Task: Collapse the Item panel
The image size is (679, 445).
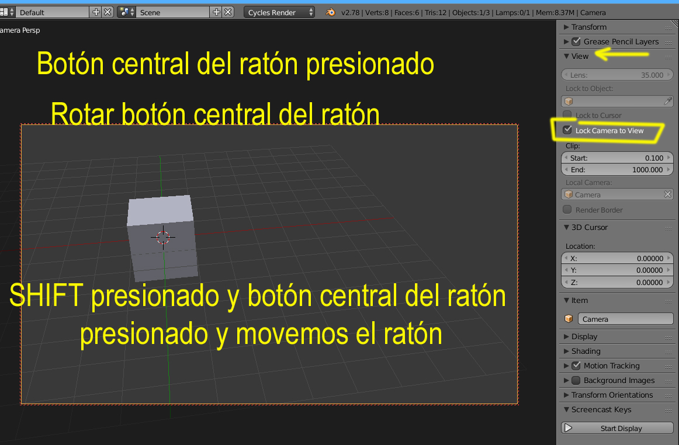Action: tap(566, 300)
